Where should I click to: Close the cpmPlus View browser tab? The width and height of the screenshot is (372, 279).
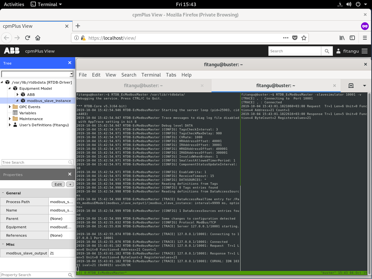pos(67,26)
